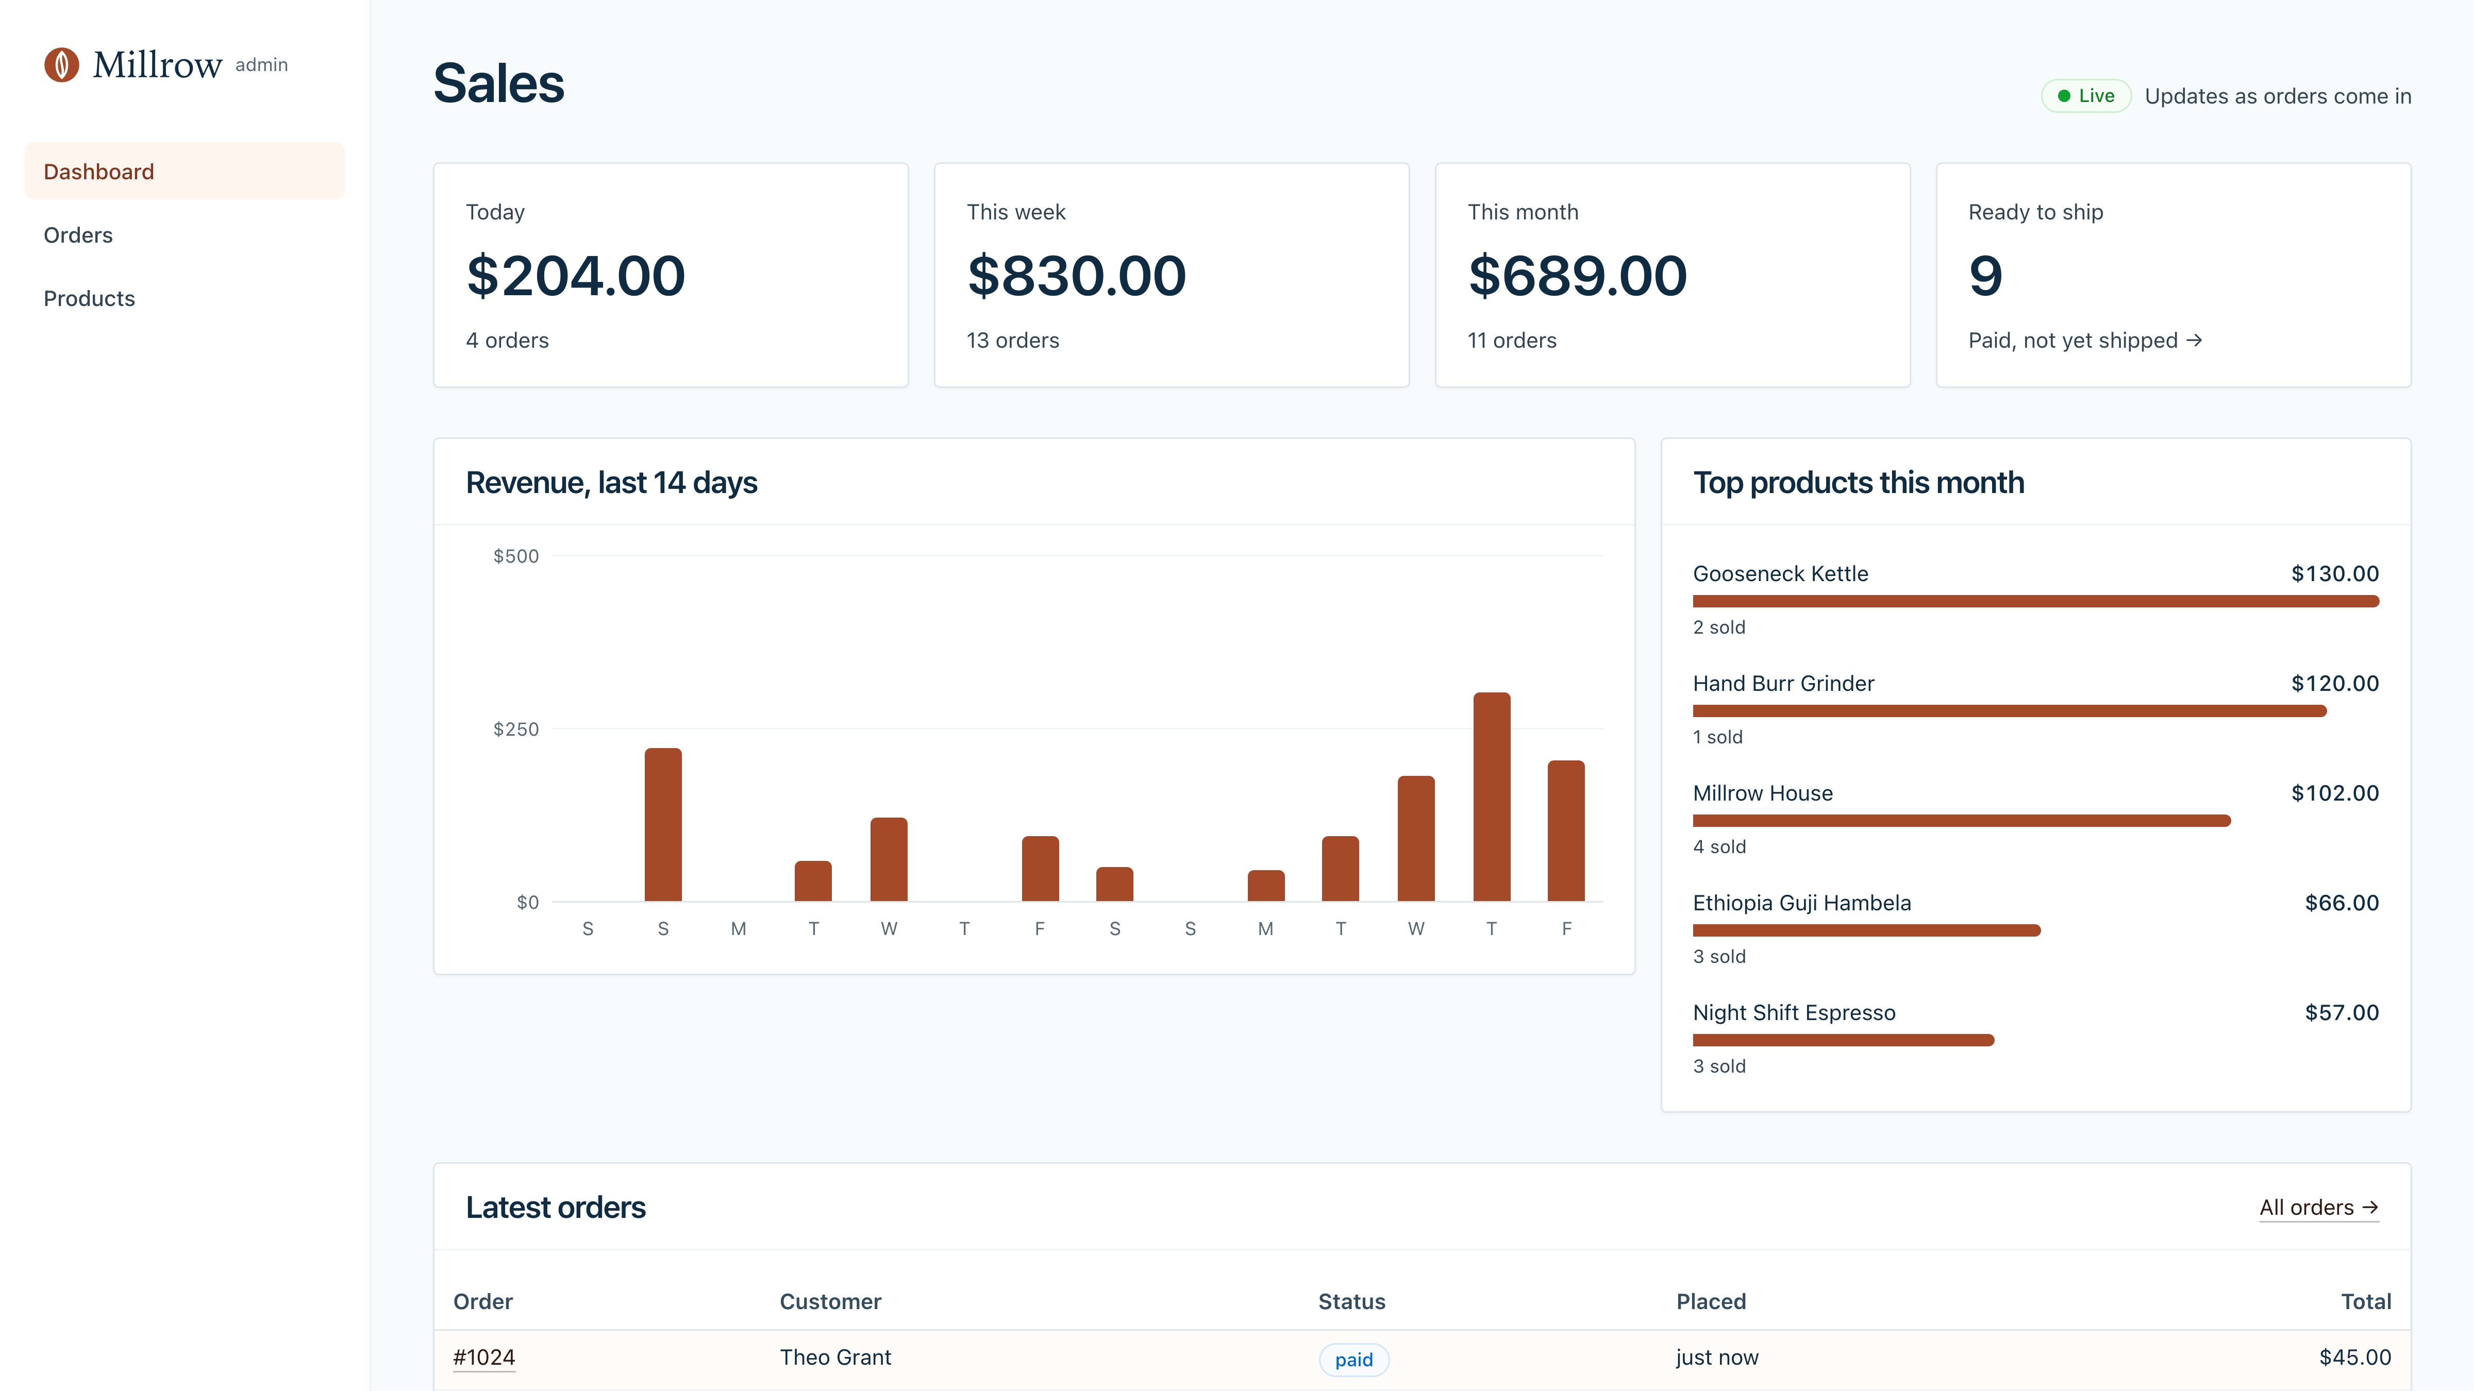Click the 'Latest orders' heading
This screenshot has width=2474, height=1391.
click(x=555, y=1208)
